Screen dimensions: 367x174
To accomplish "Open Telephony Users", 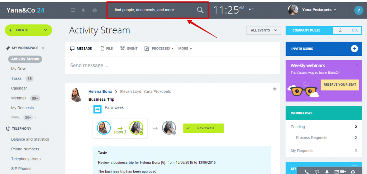I will (26, 159).
